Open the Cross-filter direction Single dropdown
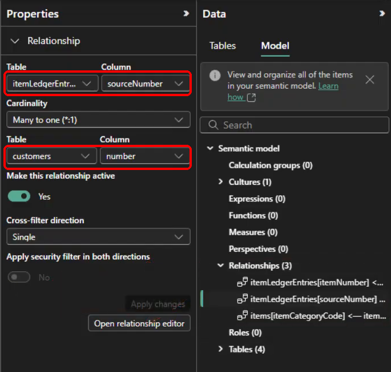Screen dimensions: 391x372 click(x=98, y=236)
